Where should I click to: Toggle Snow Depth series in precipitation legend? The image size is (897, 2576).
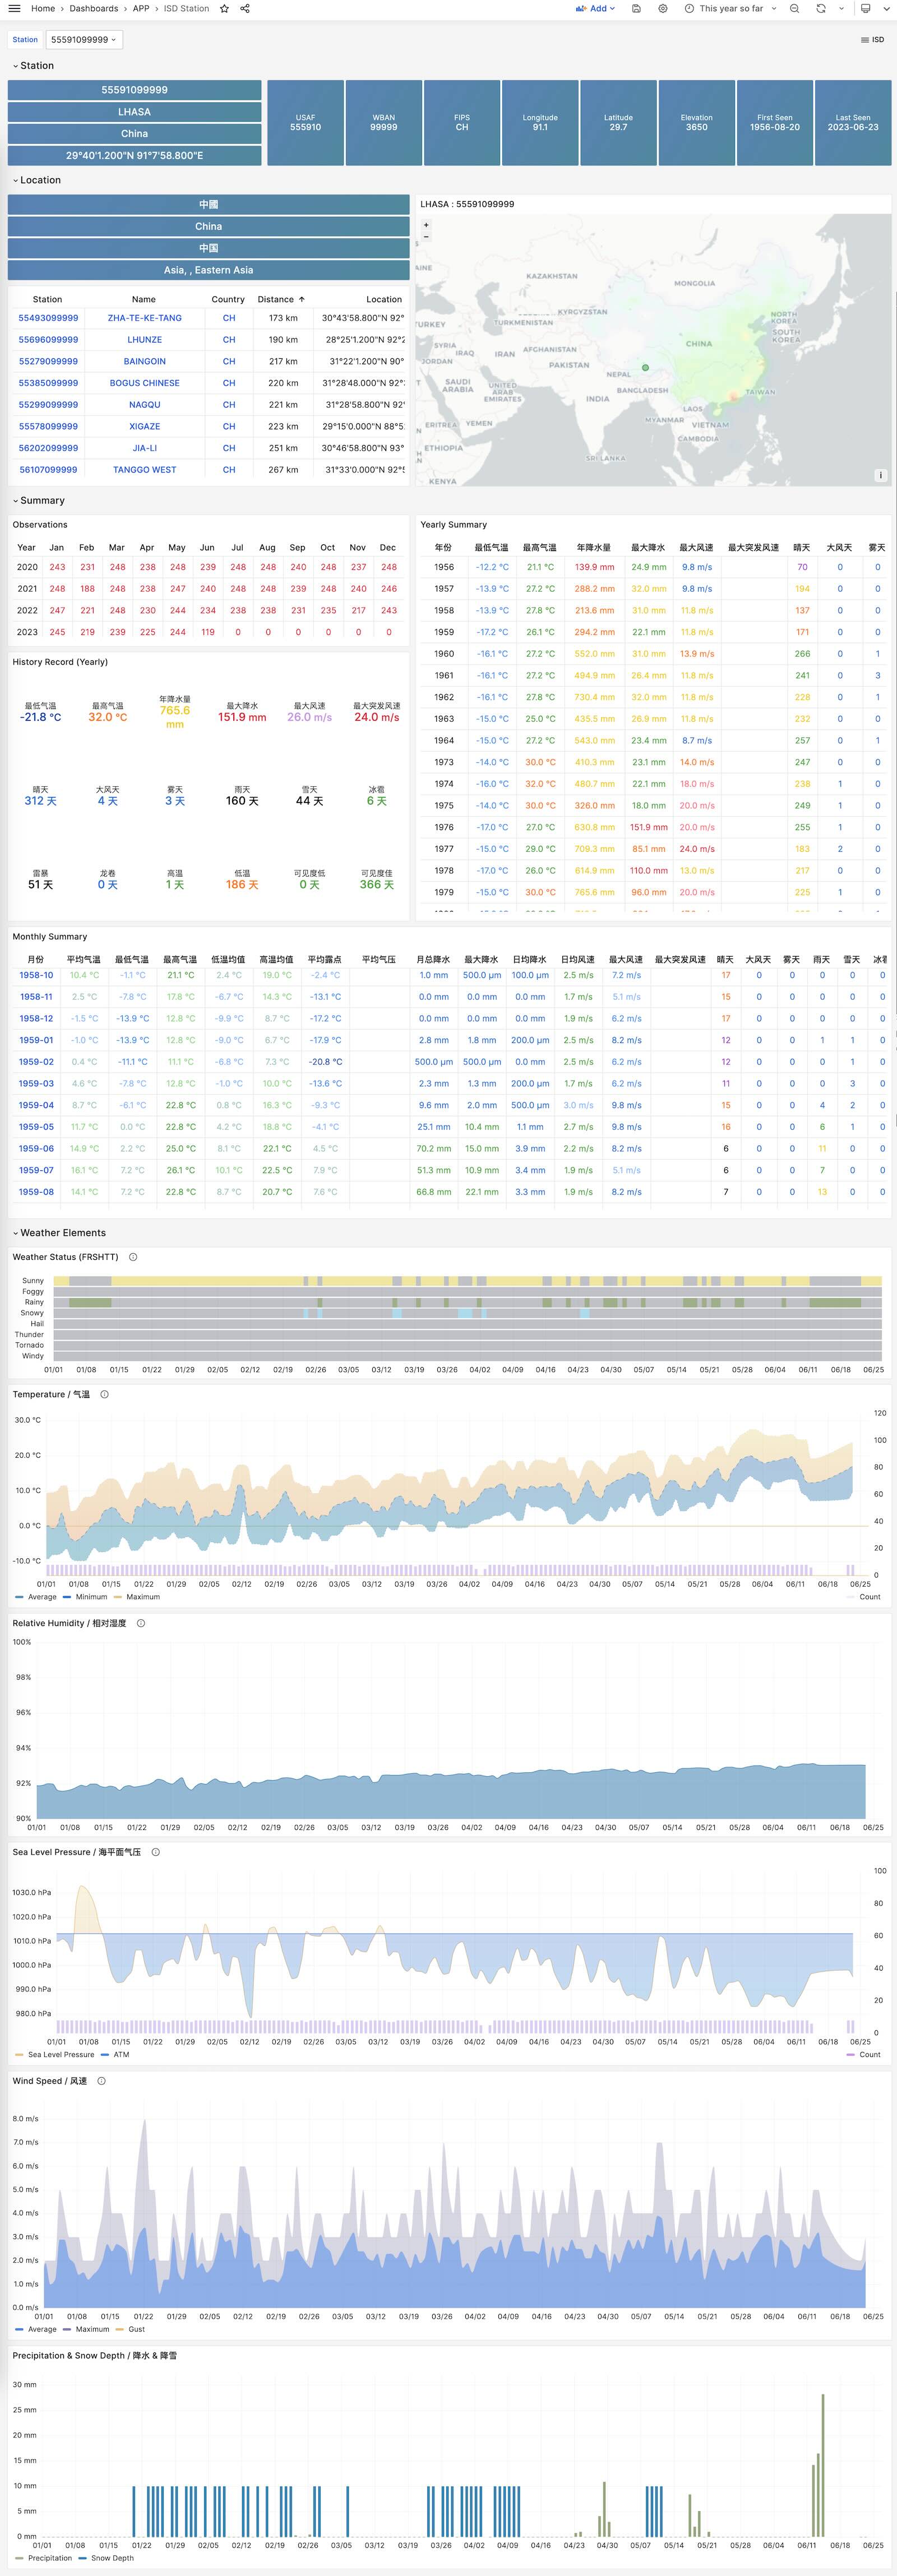(x=112, y=2558)
